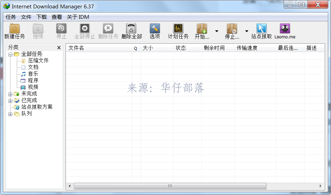331x195 pixels.
Task: Close the 分类 categories panel
Action: [59, 48]
